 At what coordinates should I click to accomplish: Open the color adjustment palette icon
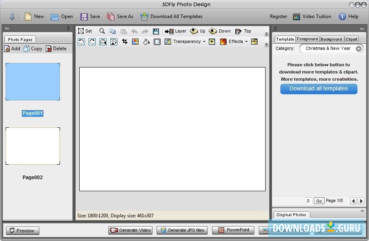(135, 42)
